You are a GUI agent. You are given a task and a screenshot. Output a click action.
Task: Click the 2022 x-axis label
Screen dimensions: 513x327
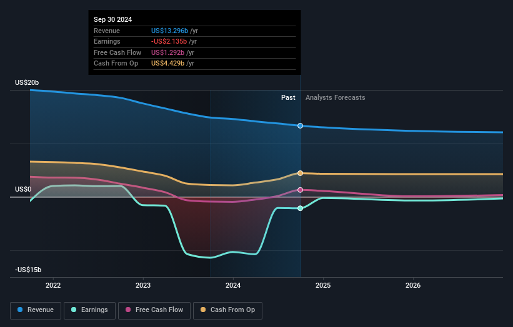(53, 285)
